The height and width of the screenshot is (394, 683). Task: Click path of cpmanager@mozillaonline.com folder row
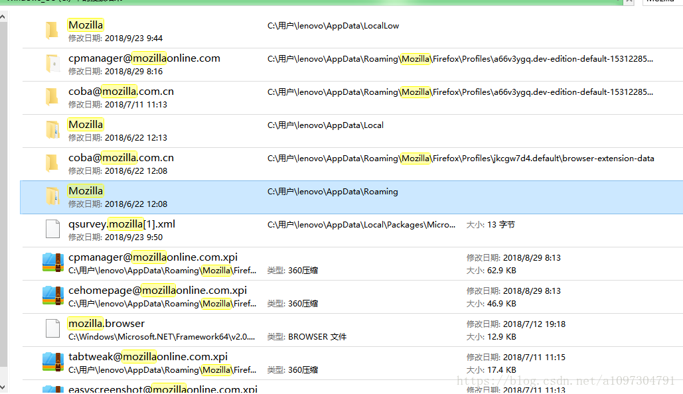pyautogui.click(x=461, y=59)
